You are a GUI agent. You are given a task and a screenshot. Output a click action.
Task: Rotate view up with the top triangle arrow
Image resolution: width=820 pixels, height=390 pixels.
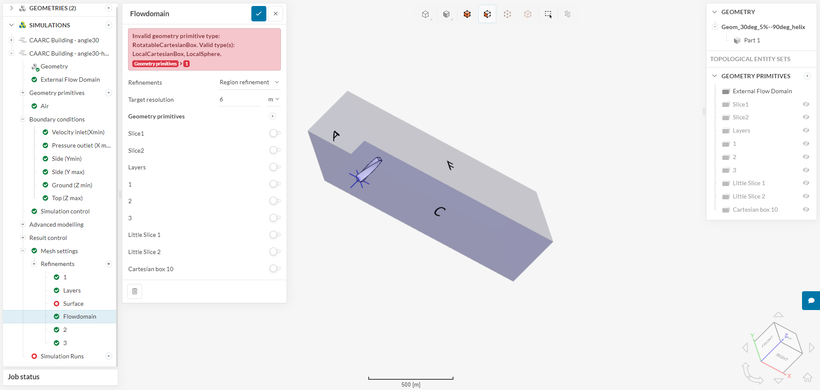pos(778,314)
